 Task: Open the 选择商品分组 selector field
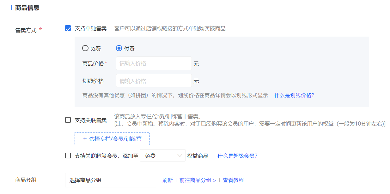110,180
